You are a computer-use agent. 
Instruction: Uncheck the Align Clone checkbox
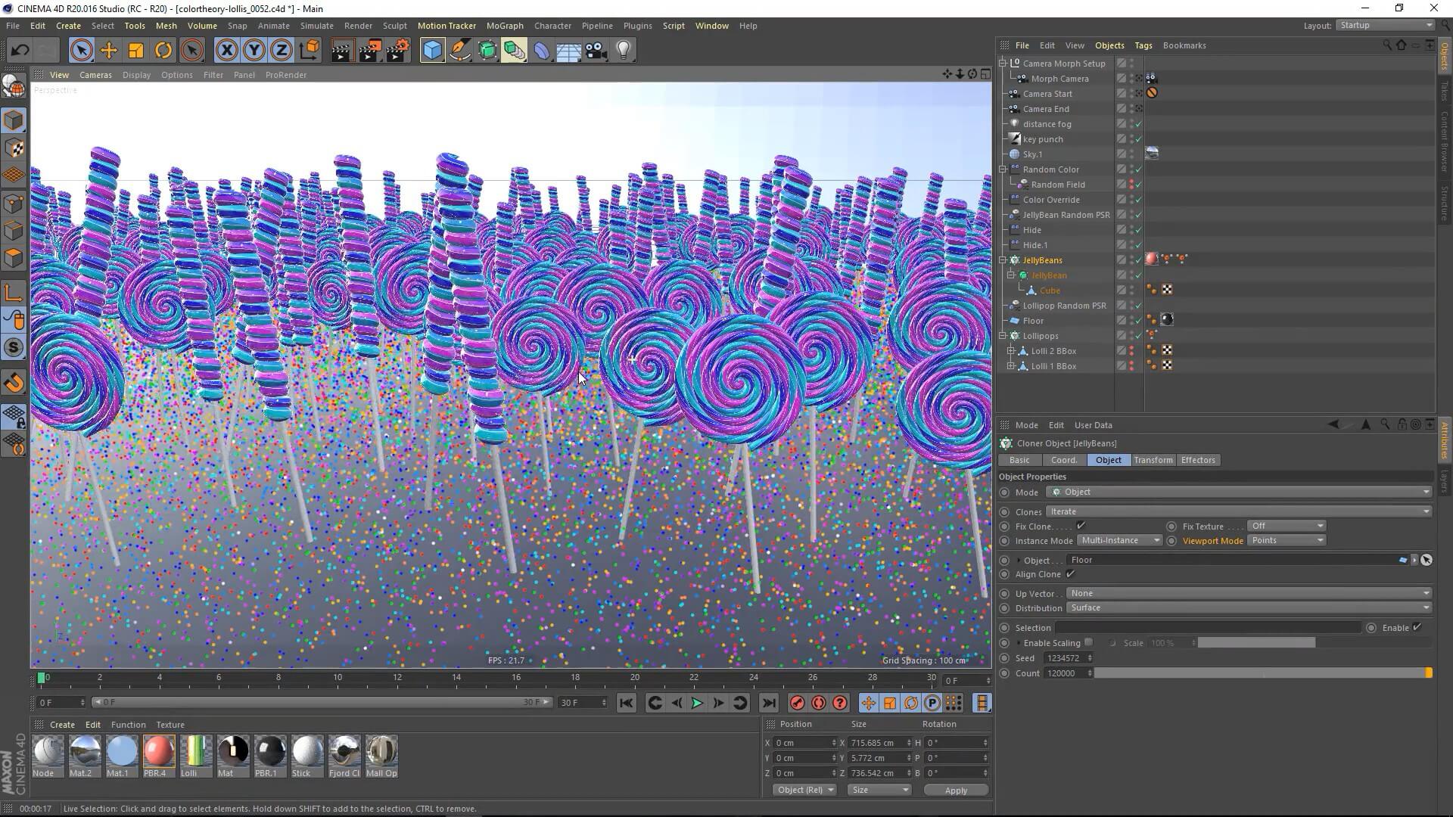(x=1070, y=574)
